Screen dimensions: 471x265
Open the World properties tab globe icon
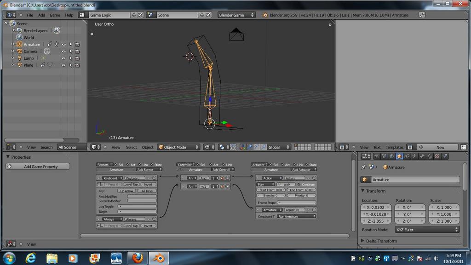pyautogui.click(x=392, y=156)
